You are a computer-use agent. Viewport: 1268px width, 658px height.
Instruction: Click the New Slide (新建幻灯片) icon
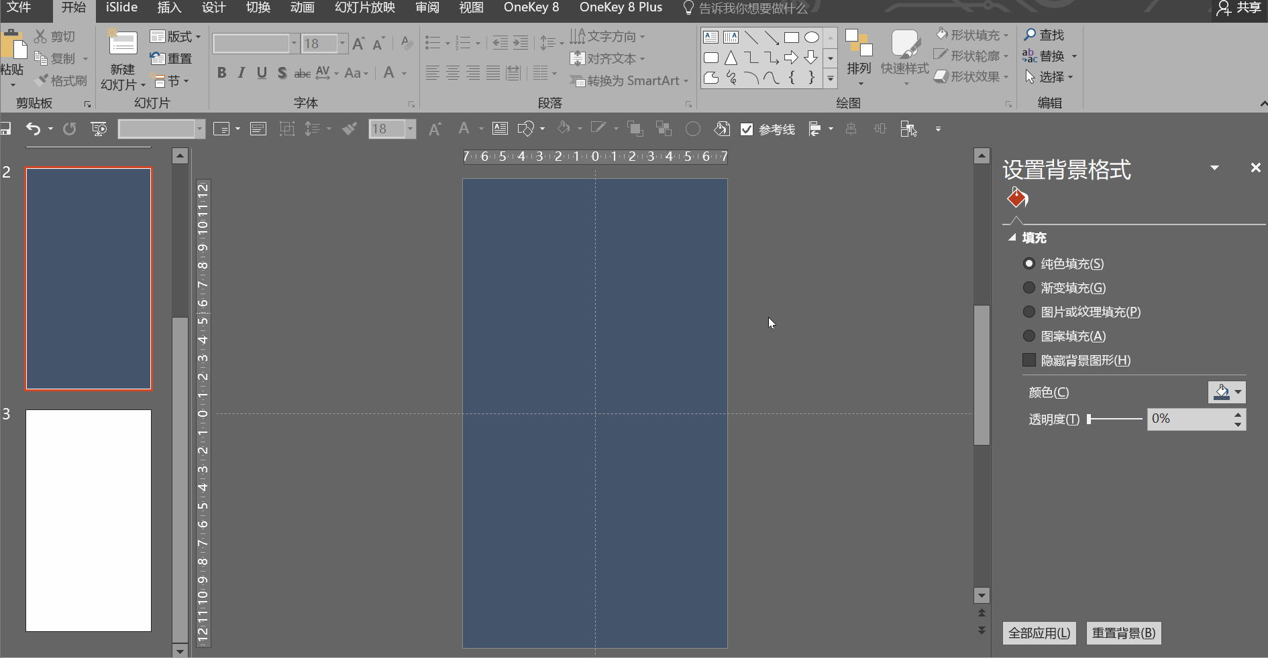123,44
